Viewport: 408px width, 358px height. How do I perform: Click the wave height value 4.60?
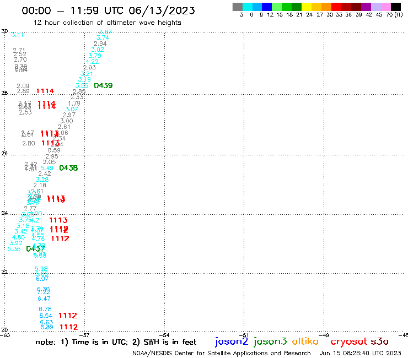[x=19, y=237]
